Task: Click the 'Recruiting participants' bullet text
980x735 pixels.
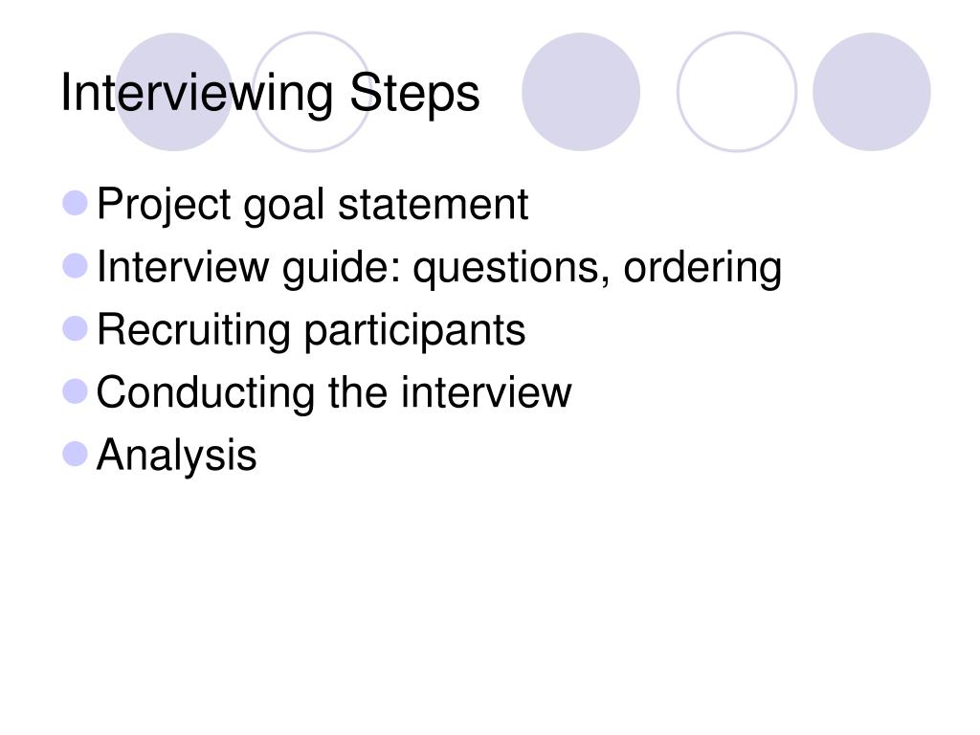Action: click(311, 330)
